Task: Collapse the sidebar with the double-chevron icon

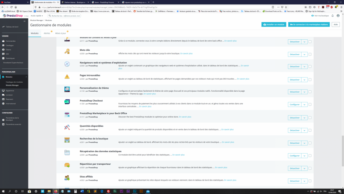Action: [x=24, y=21]
